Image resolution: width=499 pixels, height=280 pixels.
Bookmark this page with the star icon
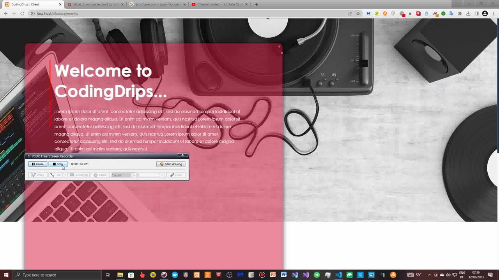[x=358, y=14]
